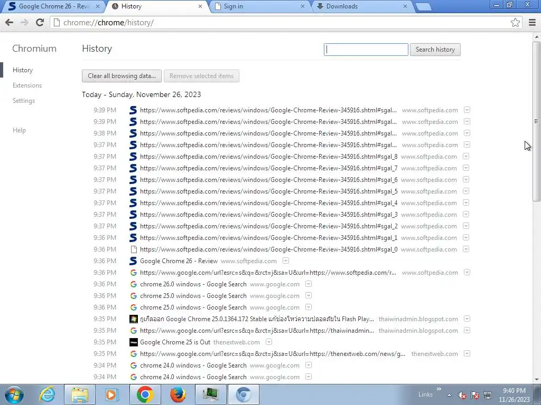Click the thaiwinadmin blogspot entry favicon
541x405 pixels.
tap(133, 319)
